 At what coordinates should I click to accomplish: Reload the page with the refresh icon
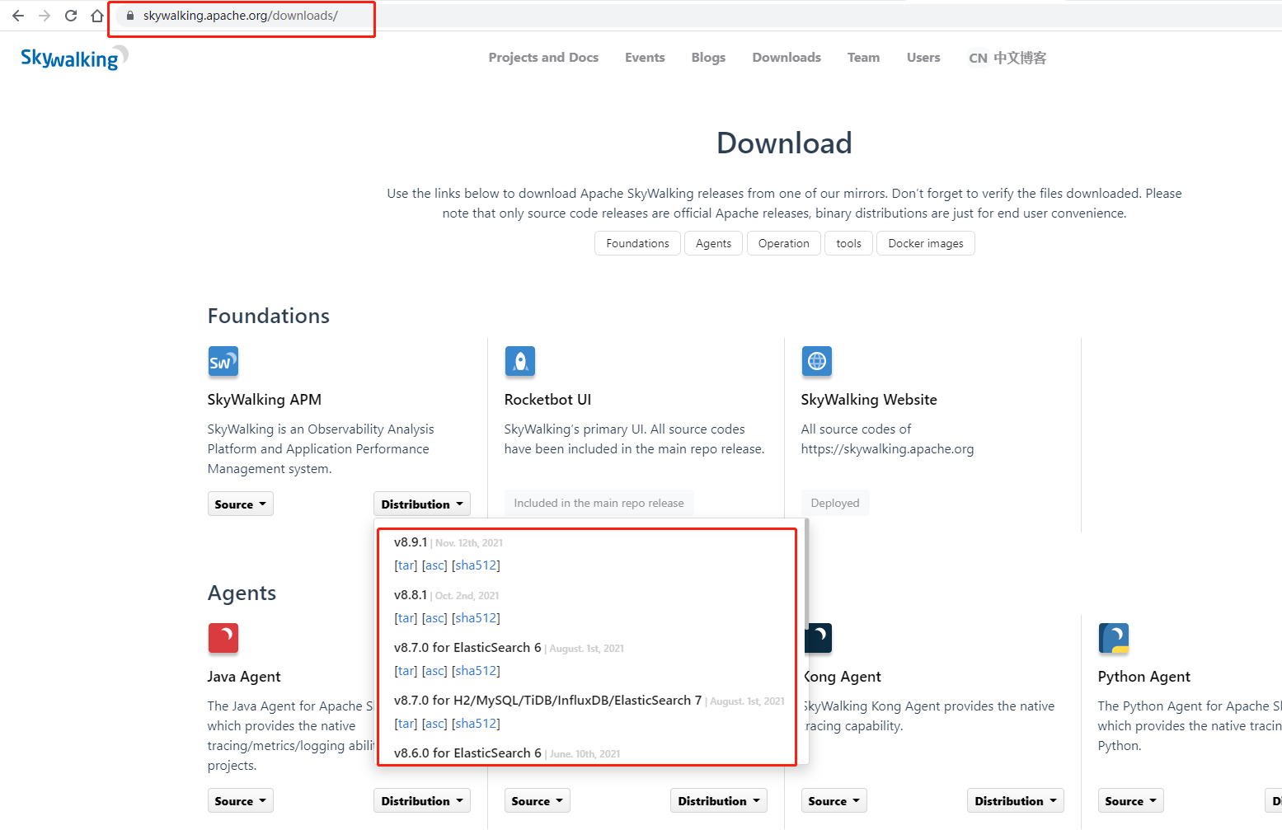(x=71, y=16)
